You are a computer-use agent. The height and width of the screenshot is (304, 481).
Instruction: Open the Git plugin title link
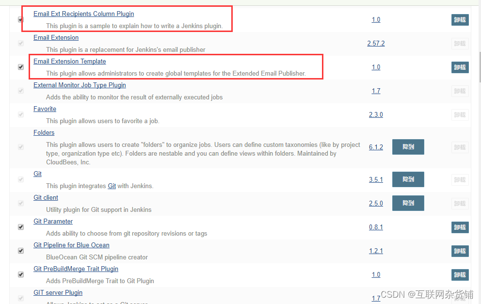[x=37, y=174]
